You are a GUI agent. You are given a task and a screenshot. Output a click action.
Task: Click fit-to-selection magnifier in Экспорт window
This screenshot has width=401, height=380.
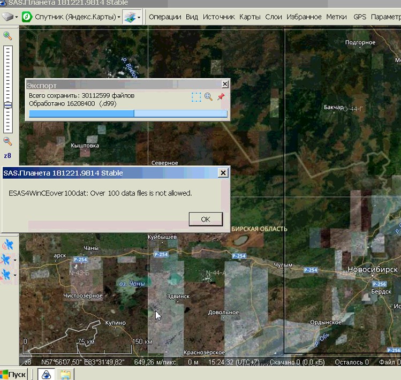click(208, 97)
